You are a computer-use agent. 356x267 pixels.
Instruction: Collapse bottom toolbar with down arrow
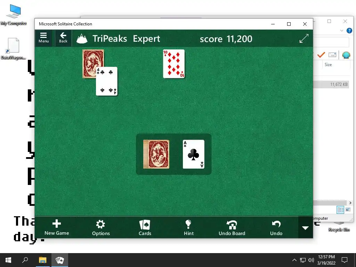click(x=305, y=228)
